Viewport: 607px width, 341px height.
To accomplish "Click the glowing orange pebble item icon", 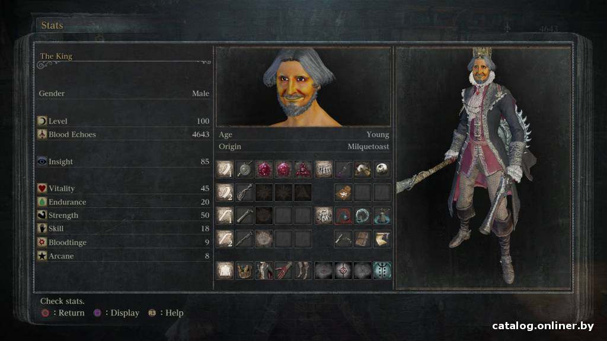I will pos(343,192).
